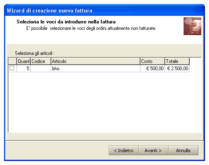Select the quantity cell showing 5
The image size is (209, 165).
tap(23, 69)
